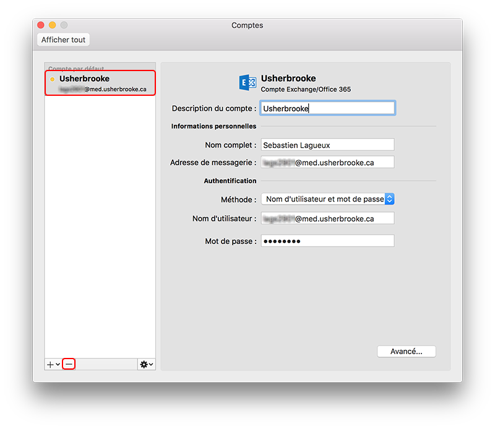This screenshot has width=495, height=429.
Task: Open the Avancé... settings
Action: [x=406, y=351]
